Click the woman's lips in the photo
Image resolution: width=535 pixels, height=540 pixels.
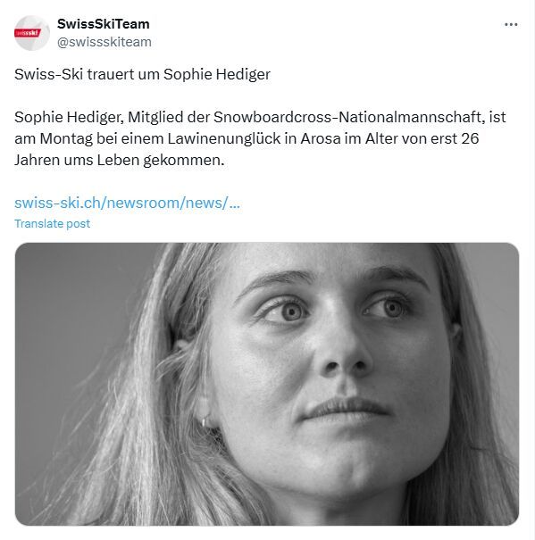coord(345,409)
